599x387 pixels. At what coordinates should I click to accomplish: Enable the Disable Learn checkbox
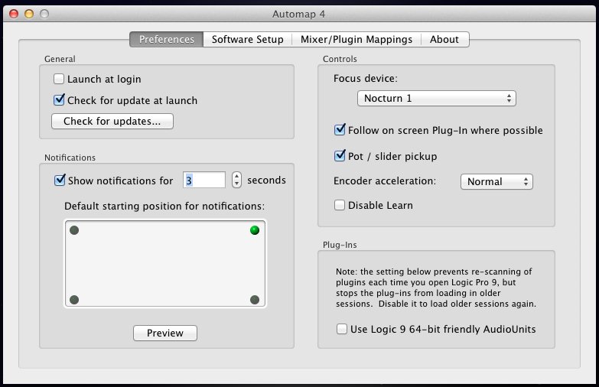[x=340, y=205]
